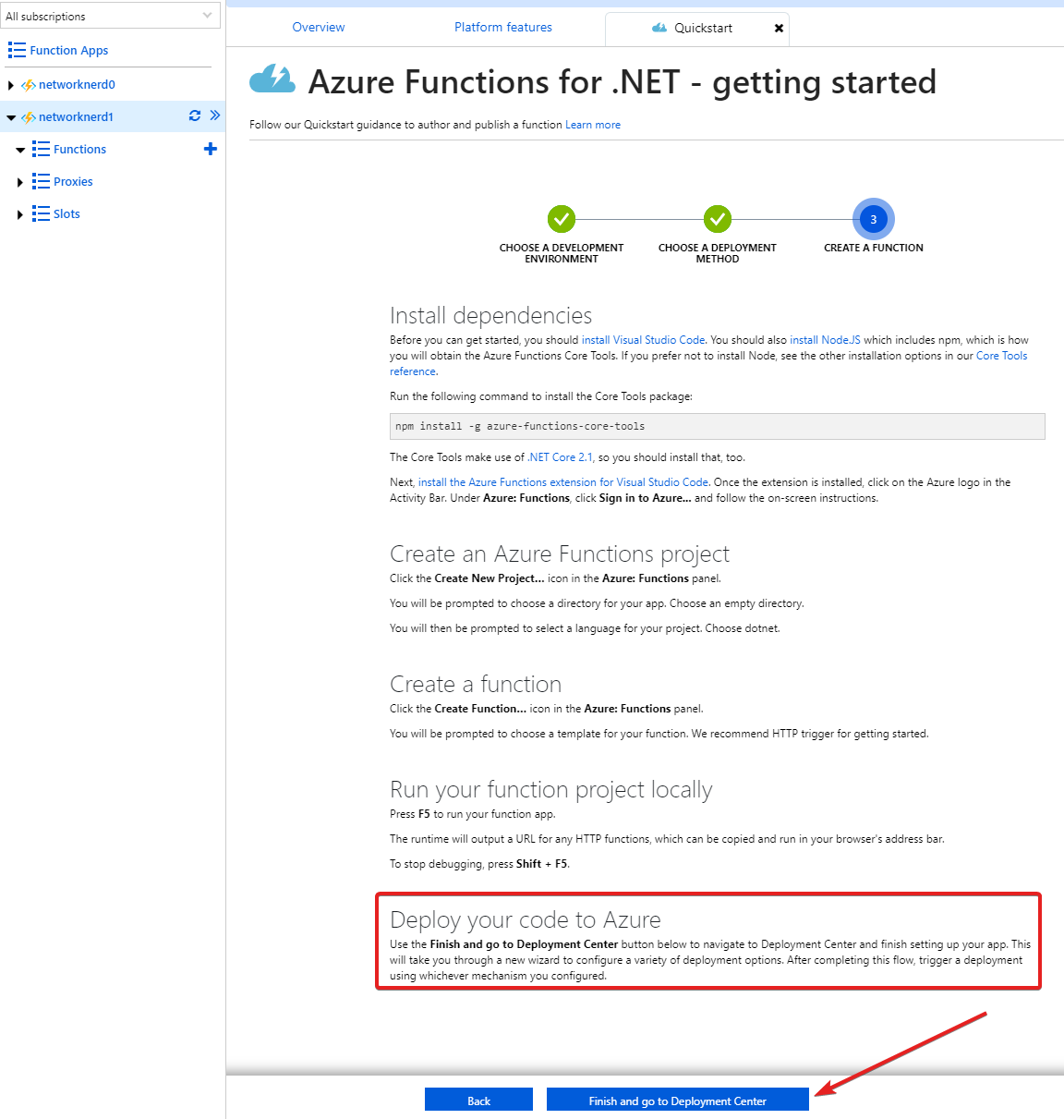Click the Proxies list icon
The image size is (1064, 1119).
(x=41, y=181)
